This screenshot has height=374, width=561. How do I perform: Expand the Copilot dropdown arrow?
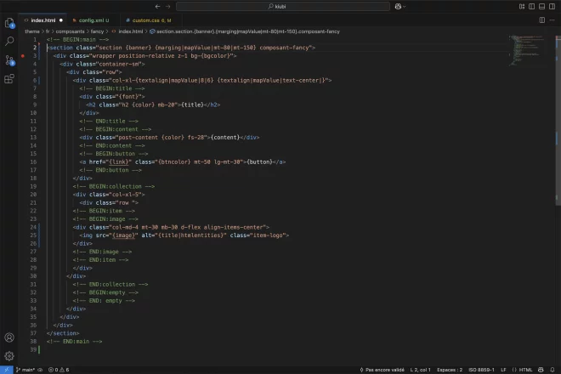tap(405, 7)
